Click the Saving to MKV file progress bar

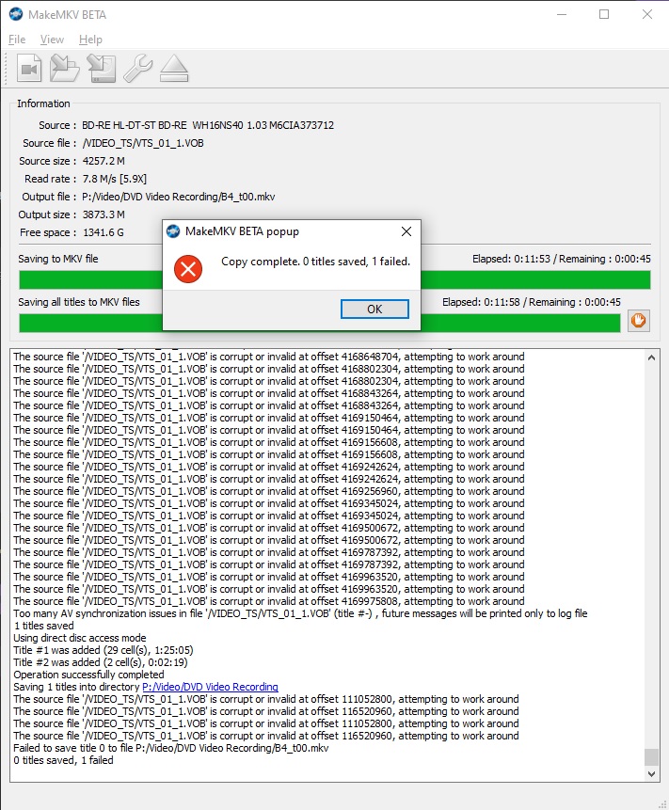(335, 280)
